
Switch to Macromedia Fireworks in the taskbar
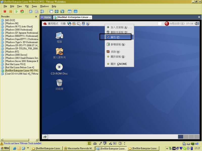(79, 148)
